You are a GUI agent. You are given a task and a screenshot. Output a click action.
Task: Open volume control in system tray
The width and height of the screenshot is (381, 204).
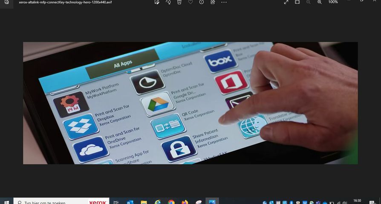coord(344,203)
